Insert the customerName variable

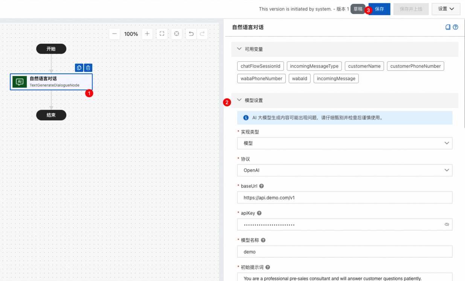364,66
